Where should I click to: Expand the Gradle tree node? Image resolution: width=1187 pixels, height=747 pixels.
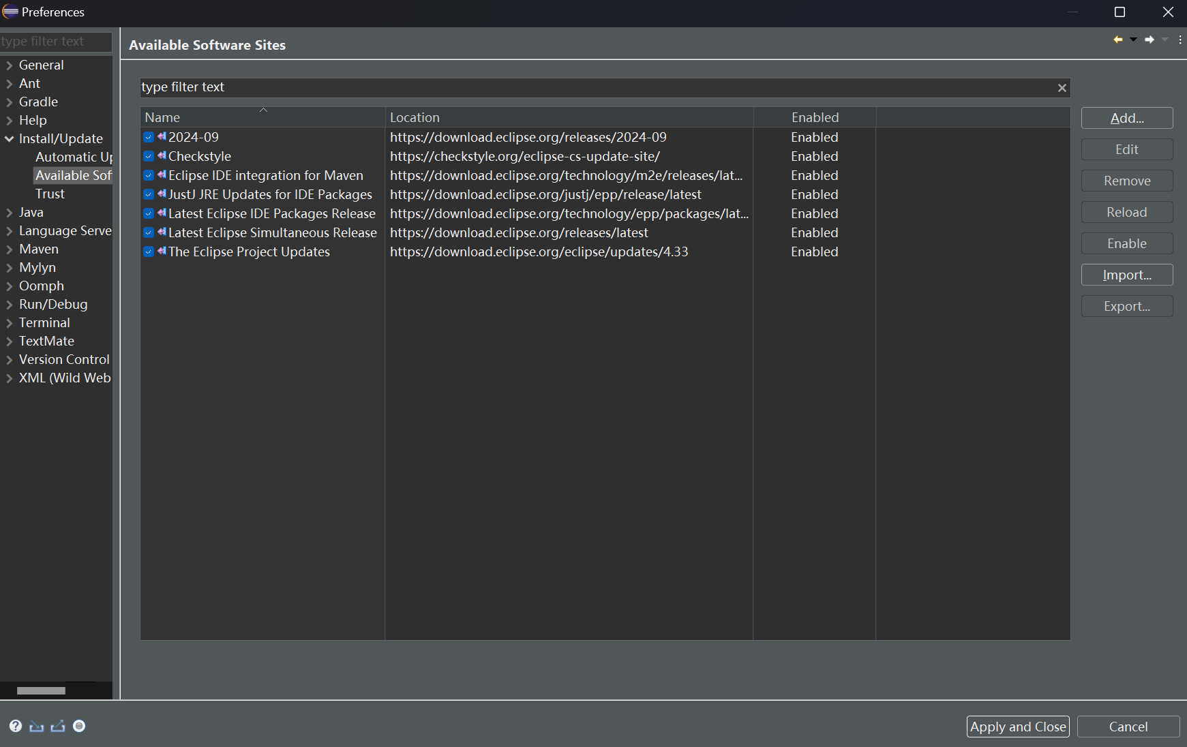pos(10,102)
